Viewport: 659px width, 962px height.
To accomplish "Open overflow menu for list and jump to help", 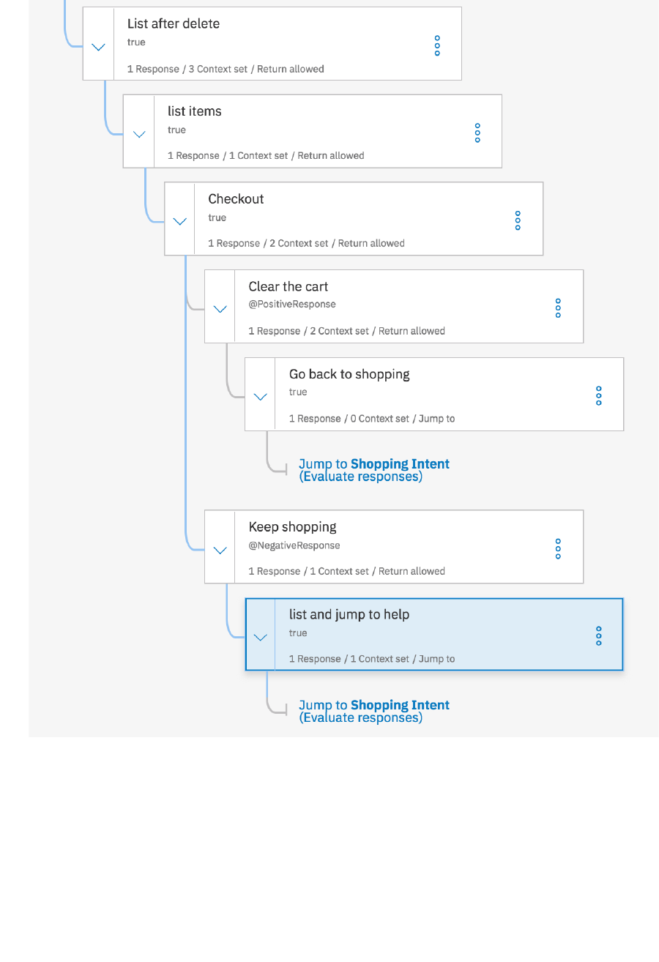I will [x=599, y=635].
